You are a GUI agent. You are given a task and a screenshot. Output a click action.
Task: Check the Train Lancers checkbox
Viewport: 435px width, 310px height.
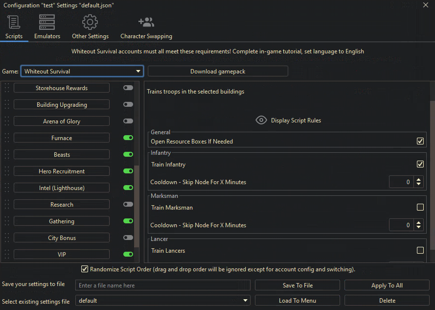[x=420, y=250]
